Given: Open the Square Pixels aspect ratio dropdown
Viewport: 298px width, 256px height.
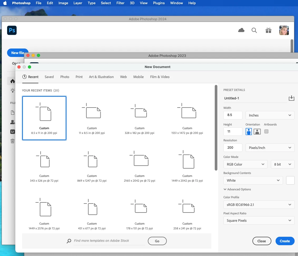Looking at the screenshot, I should pos(259,220).
